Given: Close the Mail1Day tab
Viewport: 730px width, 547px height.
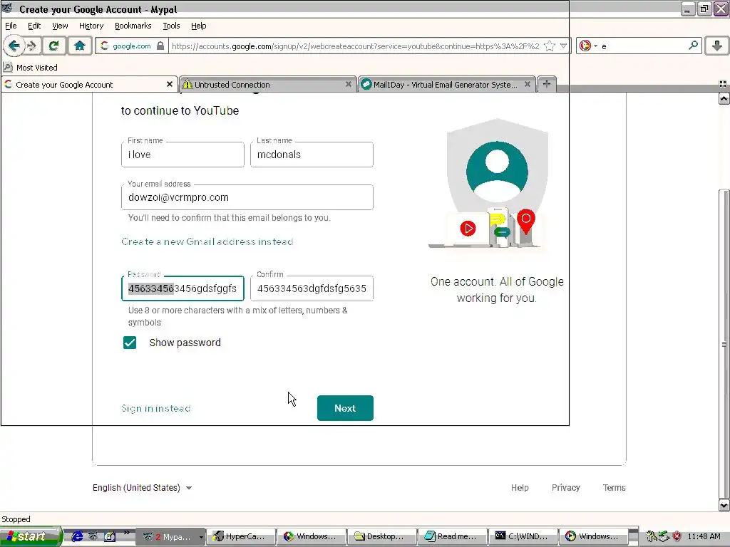Looking at the screenshot, I should tap(527, 84).
